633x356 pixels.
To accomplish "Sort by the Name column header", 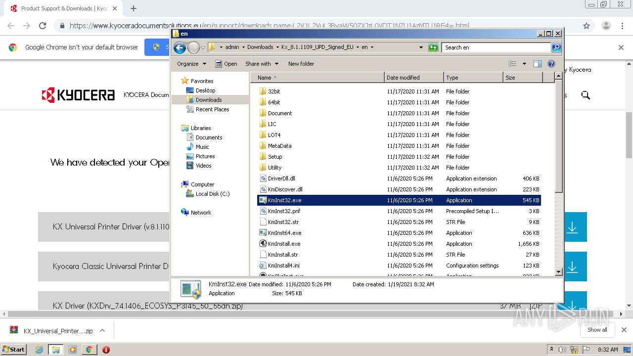I will 317,78.
